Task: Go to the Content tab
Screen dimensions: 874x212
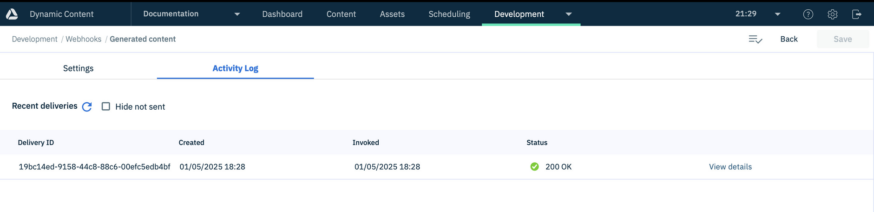Action: click(x=341, y=14)
